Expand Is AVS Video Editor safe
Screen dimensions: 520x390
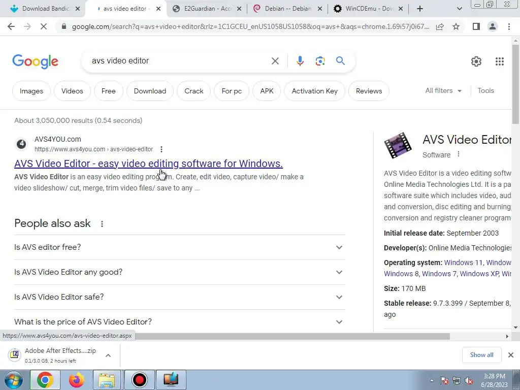[x=179, y=297]
